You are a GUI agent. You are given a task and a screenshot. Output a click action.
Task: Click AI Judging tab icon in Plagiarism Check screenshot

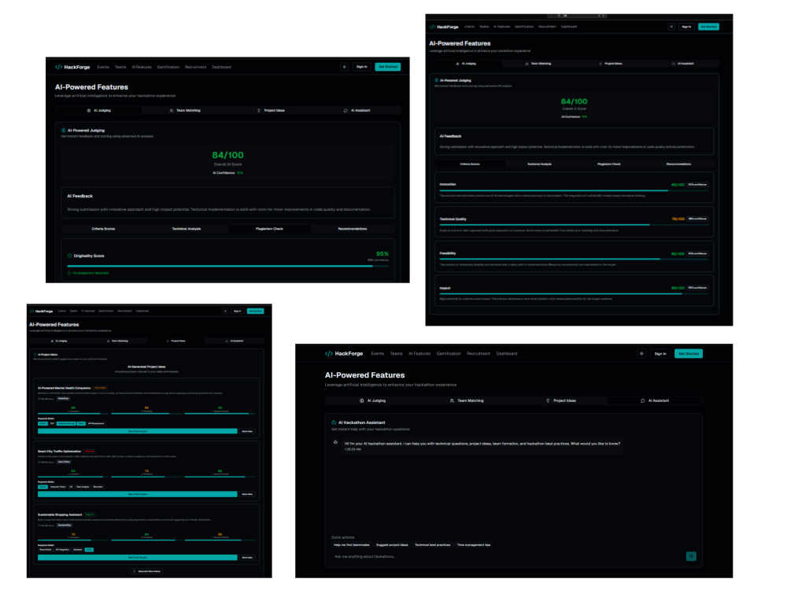point(89,110)
